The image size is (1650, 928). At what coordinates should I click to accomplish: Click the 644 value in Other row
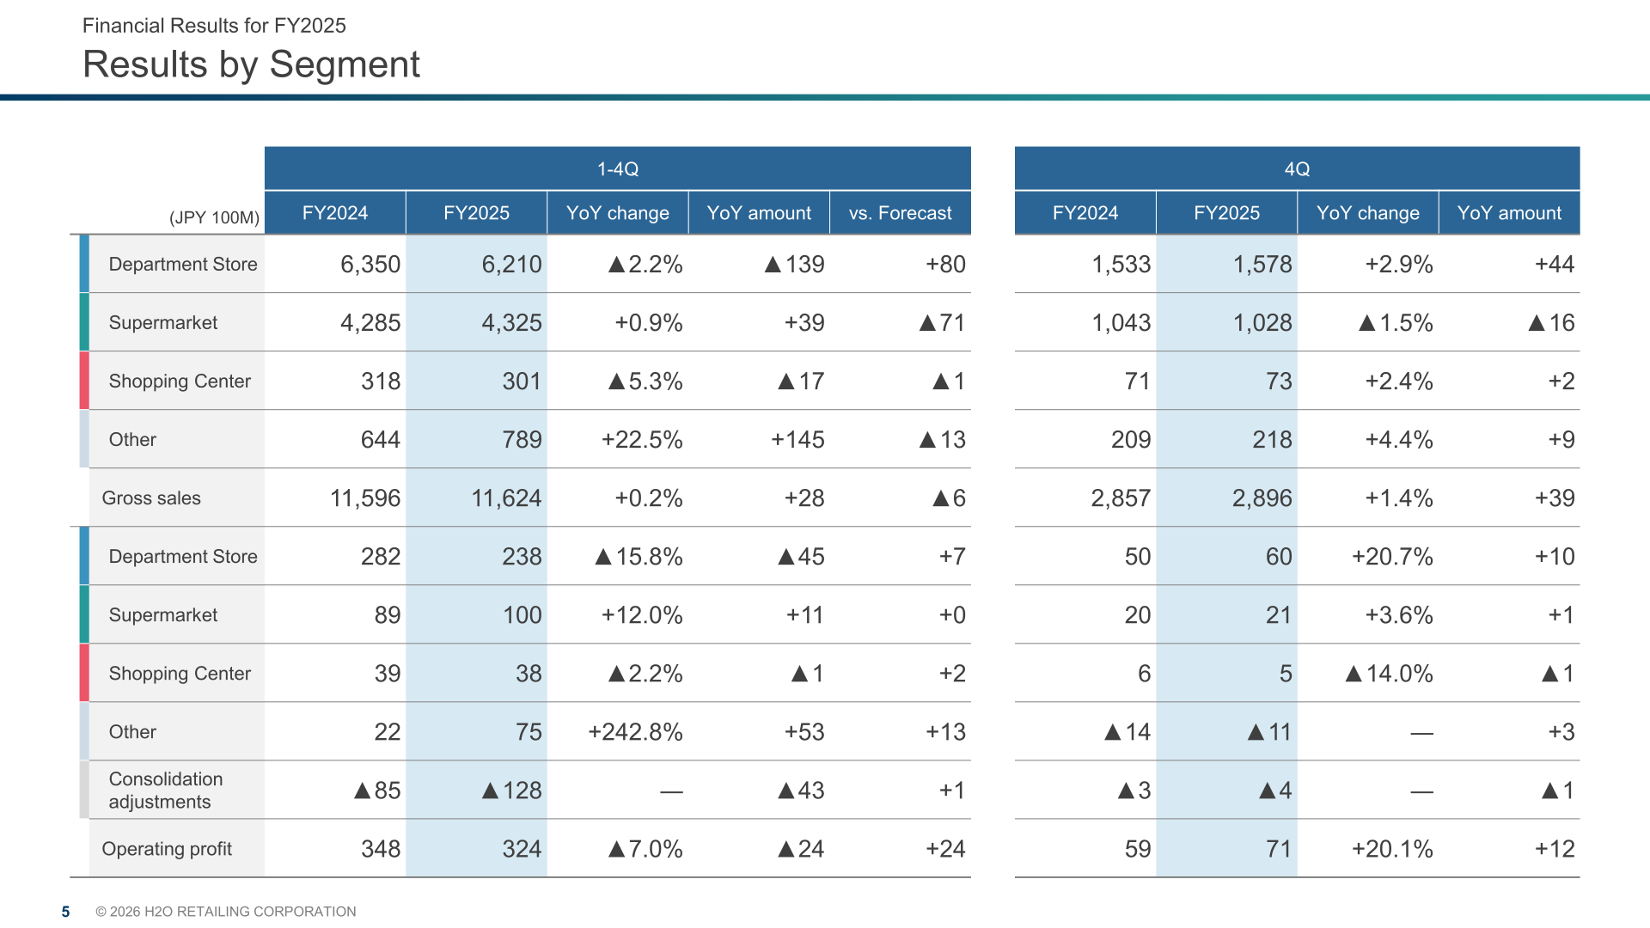[x=381, y=440]
